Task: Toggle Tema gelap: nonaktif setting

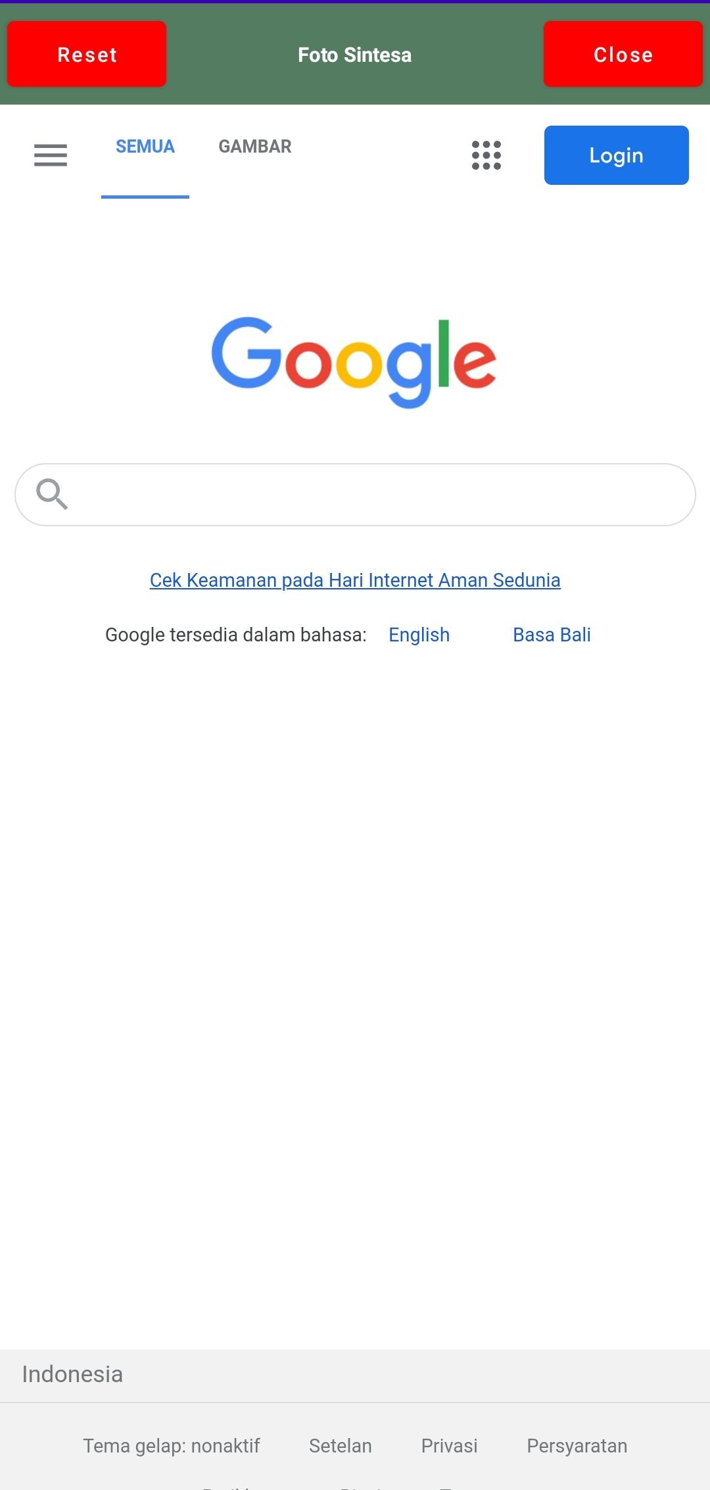Action: click(x=172, y=1446)
